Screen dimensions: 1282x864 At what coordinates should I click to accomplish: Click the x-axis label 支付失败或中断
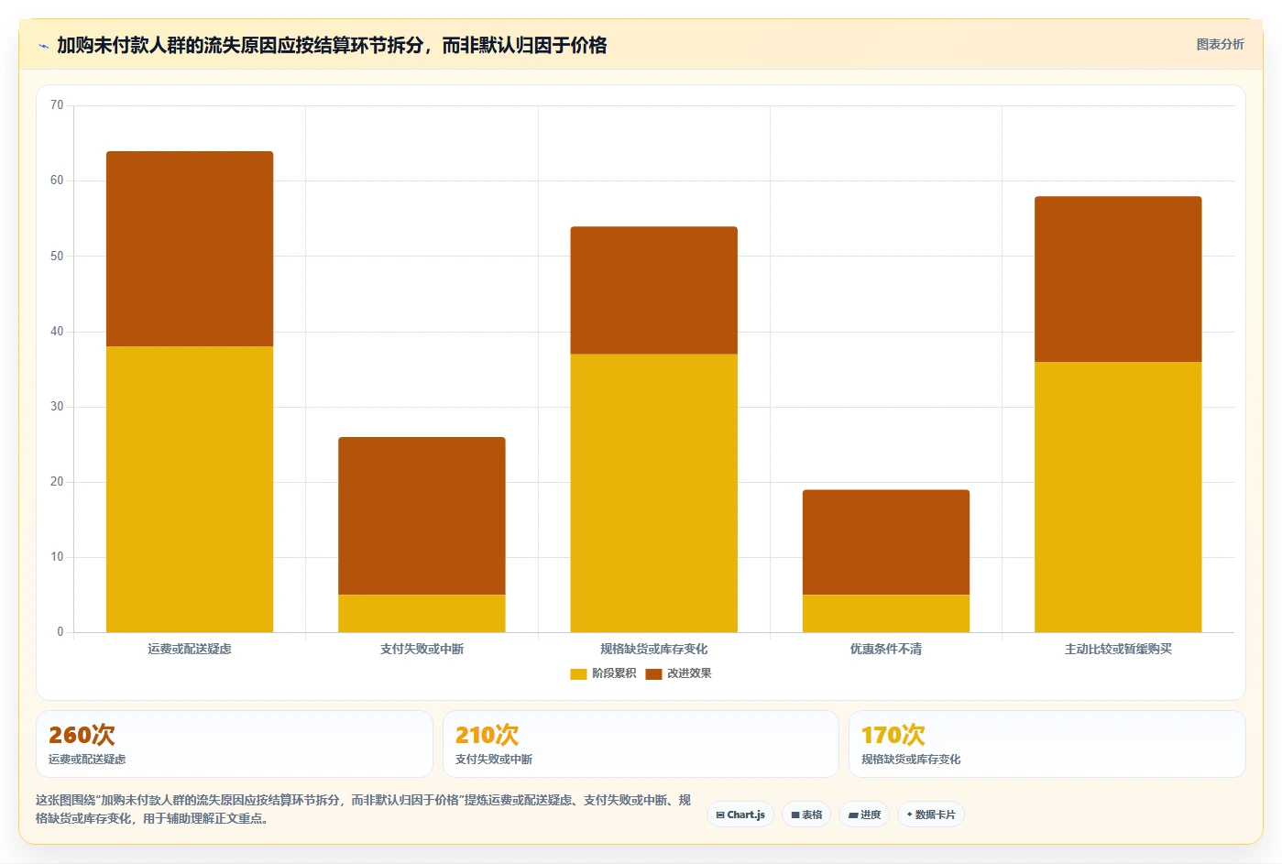click(422, 649)
